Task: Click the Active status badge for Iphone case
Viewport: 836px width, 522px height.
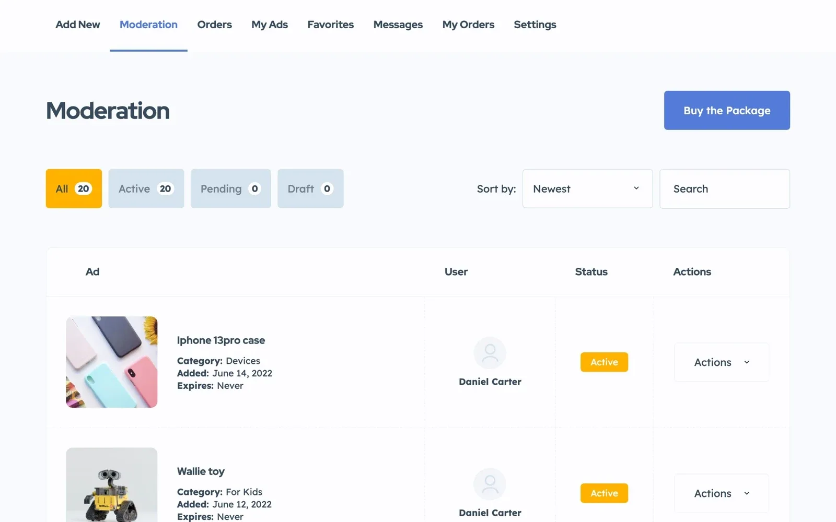Action: pyautogui.click(x=604, y=362)
